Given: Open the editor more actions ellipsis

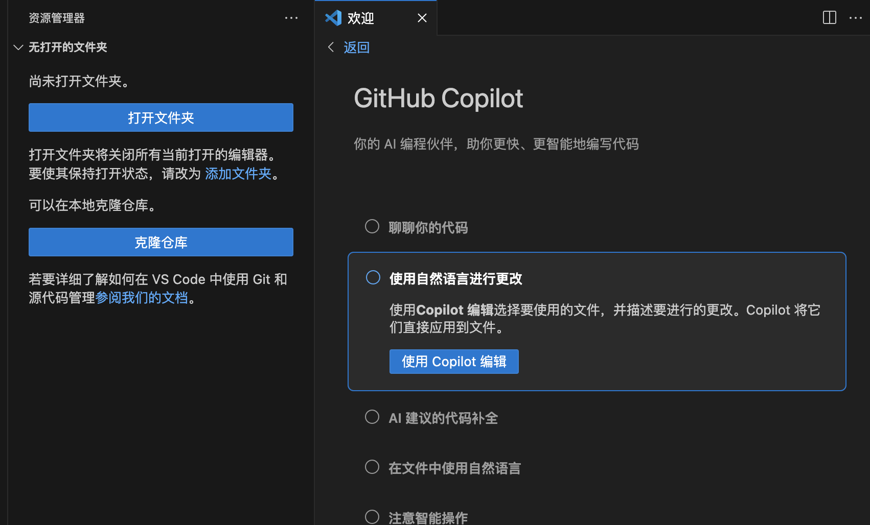Looking at the screenshot, I should [856, 18].
